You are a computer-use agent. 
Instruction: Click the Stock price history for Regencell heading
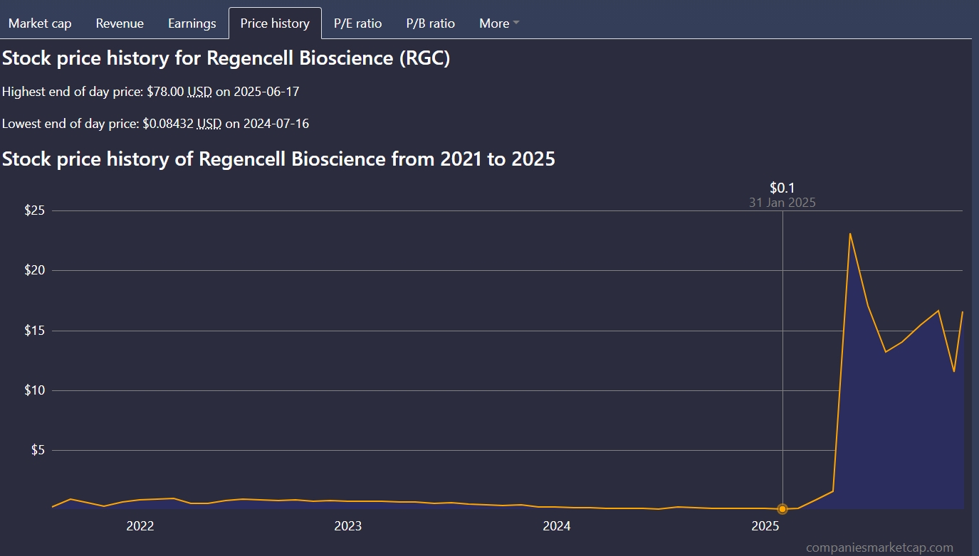(x=226, y=58)
